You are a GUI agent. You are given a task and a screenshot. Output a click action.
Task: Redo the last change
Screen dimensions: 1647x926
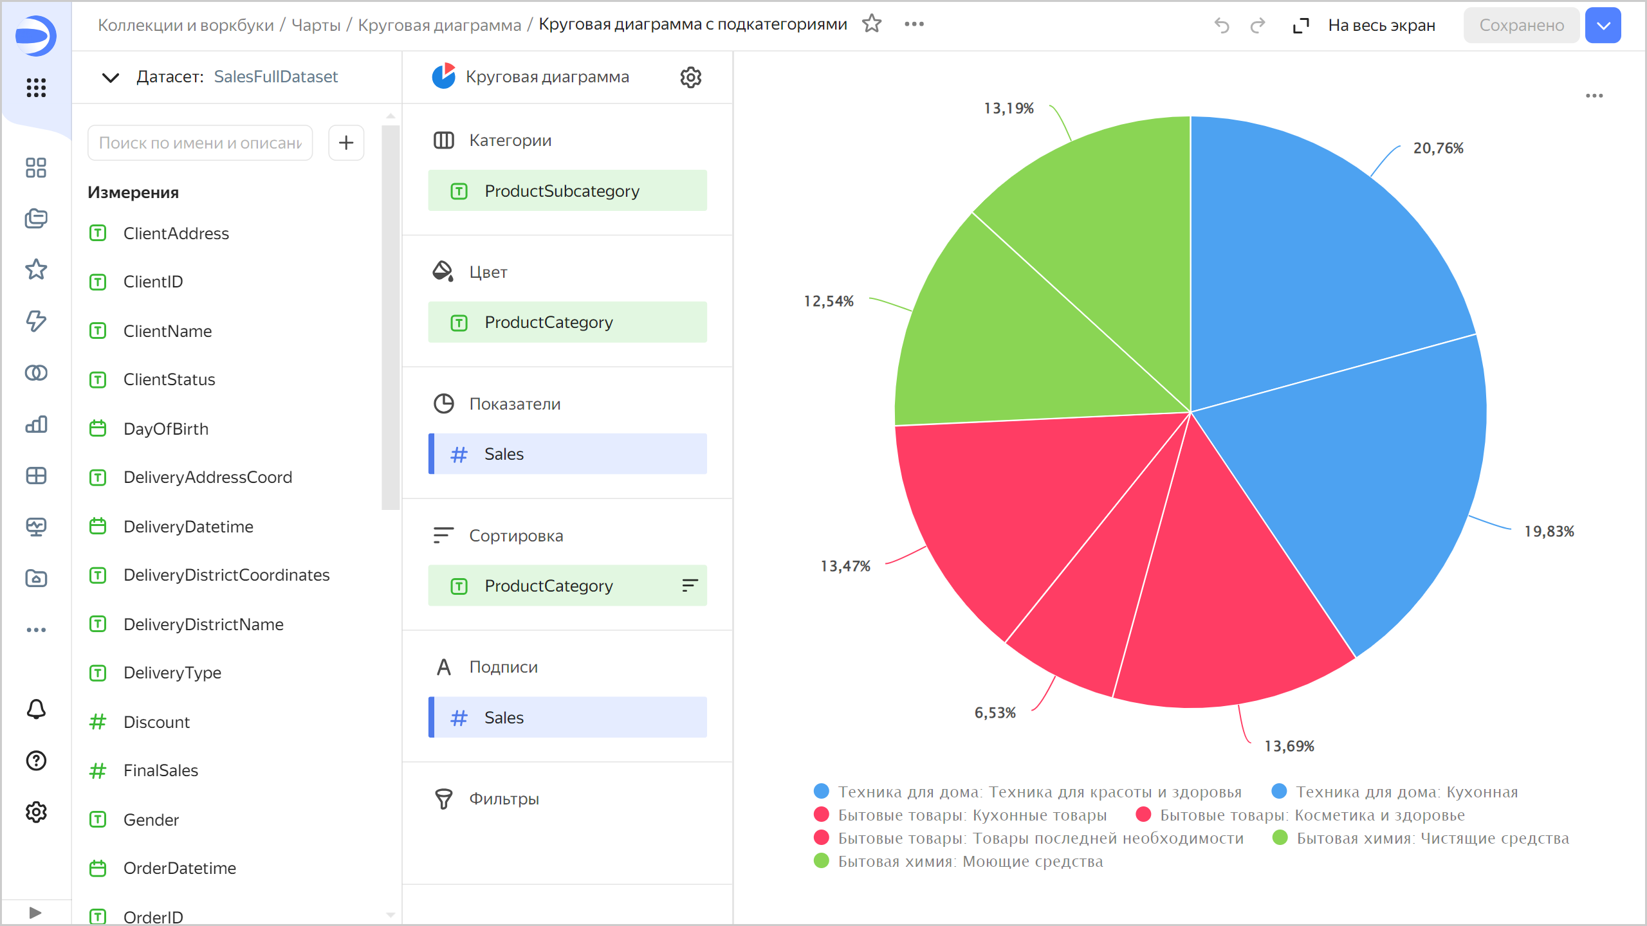click(x=1258, y=25)
